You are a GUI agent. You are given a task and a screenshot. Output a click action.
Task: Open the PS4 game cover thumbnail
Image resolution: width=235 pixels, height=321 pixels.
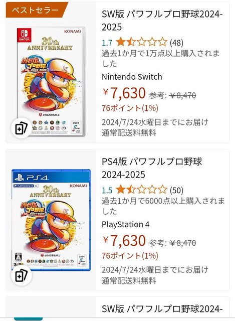pos(51,220)
